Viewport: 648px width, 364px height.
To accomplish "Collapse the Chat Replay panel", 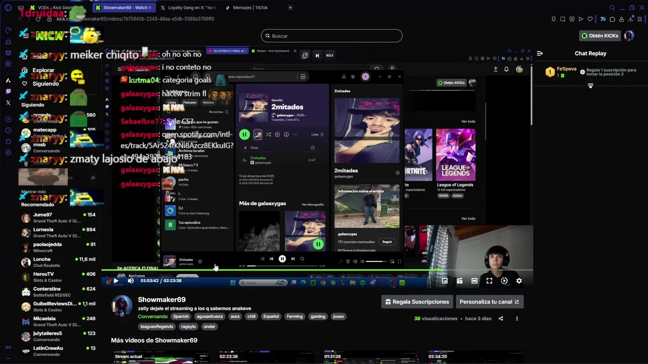I will pos(540,53).
